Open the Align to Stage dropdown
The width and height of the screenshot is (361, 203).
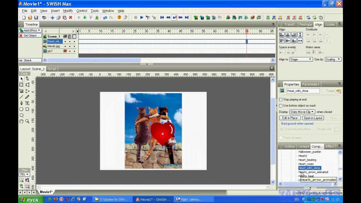coord(301,59)
